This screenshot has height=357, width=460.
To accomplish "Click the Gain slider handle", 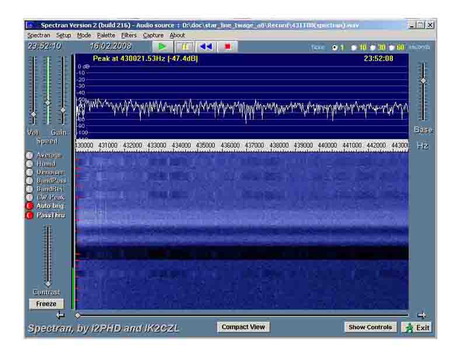I will click(63, 110).
